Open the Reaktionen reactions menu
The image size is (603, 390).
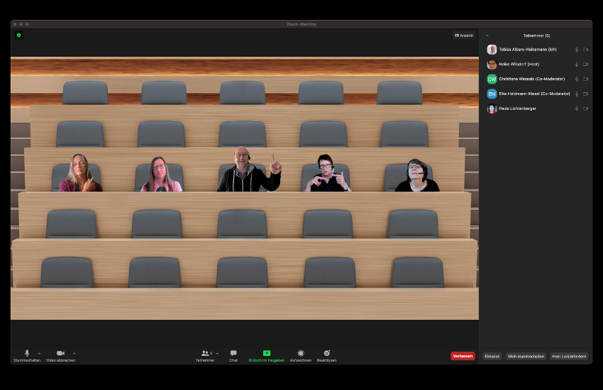click(326, 356)
